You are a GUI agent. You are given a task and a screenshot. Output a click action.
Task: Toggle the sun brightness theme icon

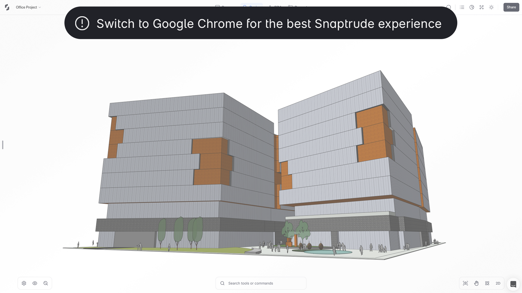491,7
